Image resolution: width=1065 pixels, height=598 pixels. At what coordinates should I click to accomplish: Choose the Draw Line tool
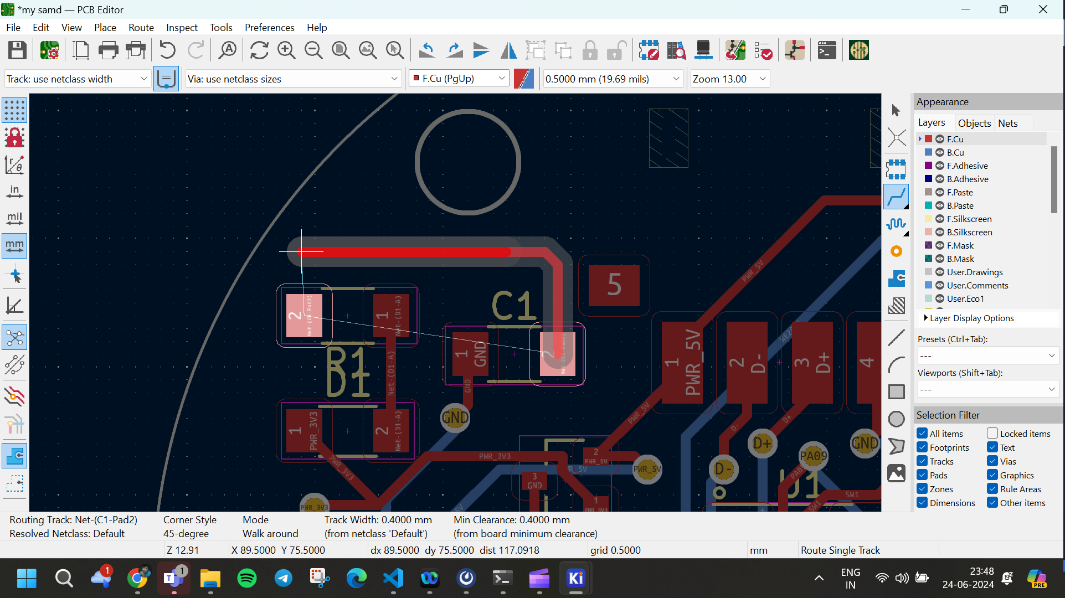[896, 337]
